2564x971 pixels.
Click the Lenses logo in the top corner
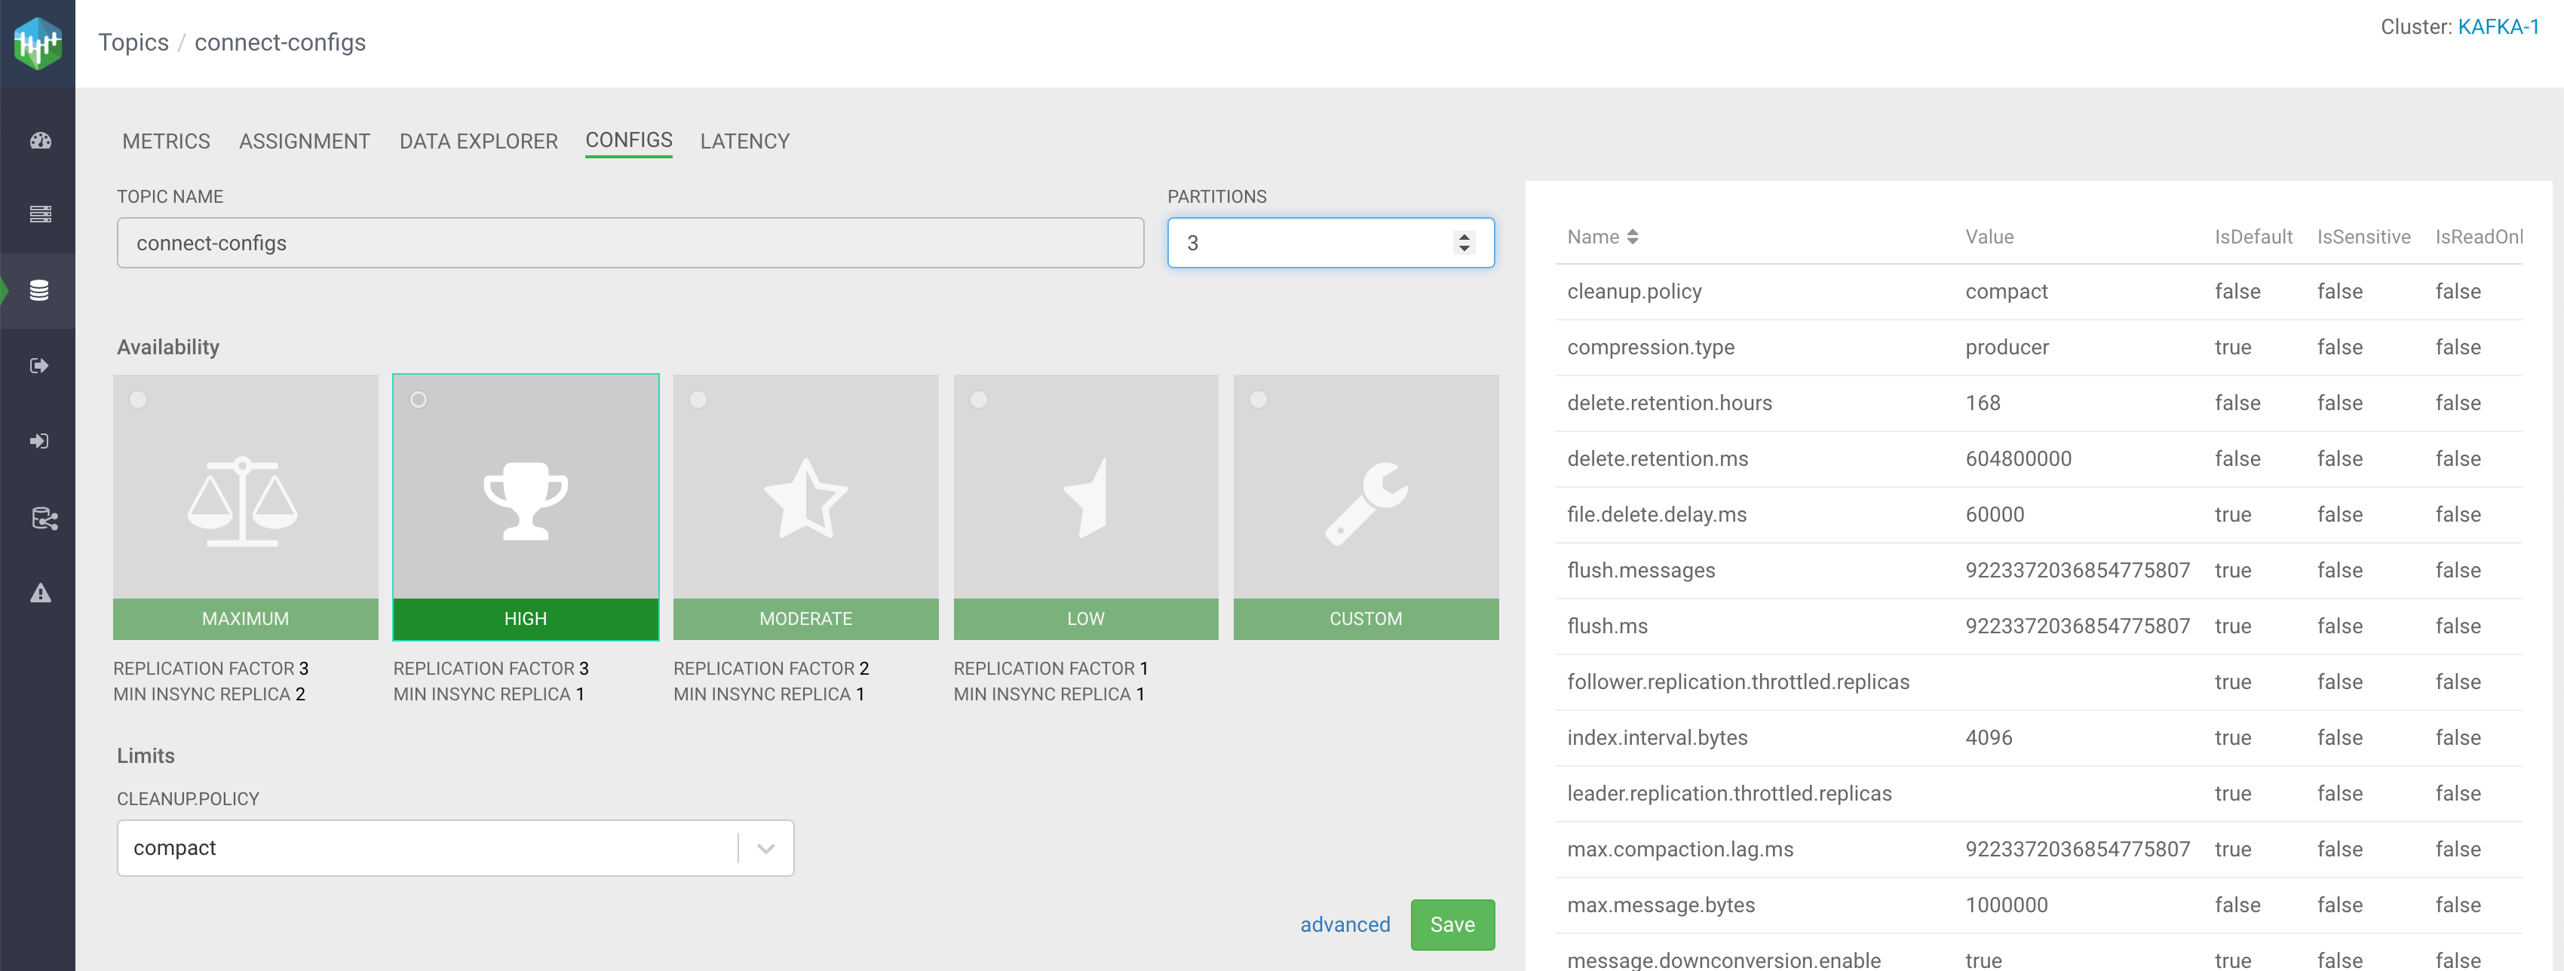[x=37, y=43]
